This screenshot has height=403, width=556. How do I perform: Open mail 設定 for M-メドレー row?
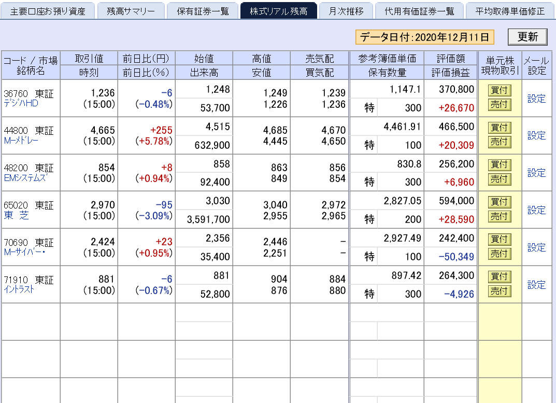point(536,135)
